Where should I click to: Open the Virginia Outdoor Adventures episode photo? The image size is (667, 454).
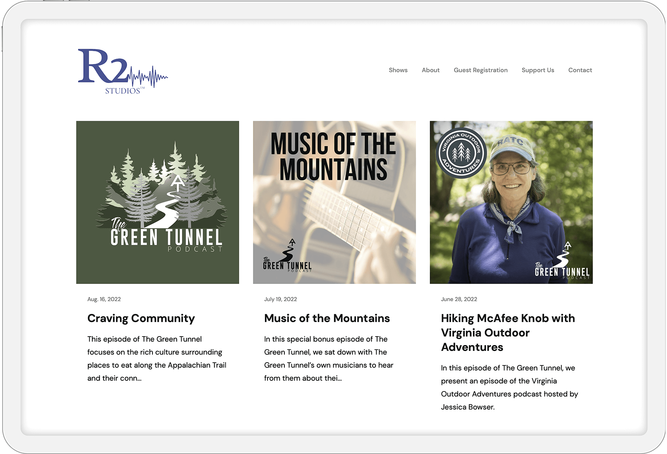pos(511,202)
